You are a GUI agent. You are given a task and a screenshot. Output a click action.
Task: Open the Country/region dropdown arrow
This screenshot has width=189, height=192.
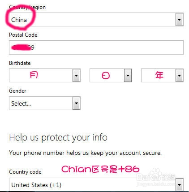[x=179, y=20]
